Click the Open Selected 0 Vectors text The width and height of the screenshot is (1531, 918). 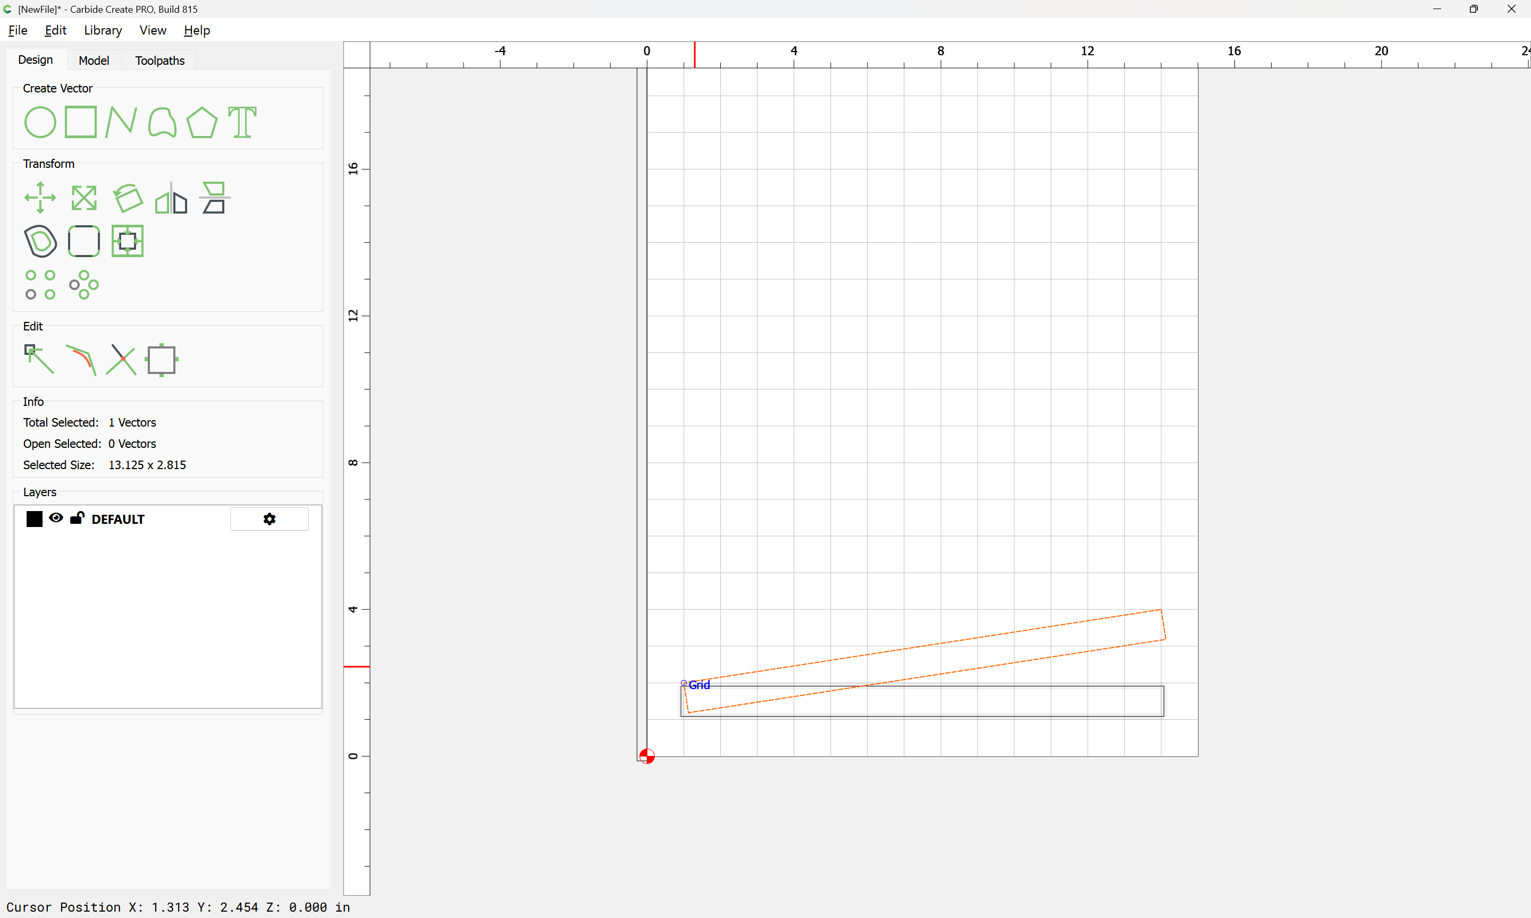[90, 444]
